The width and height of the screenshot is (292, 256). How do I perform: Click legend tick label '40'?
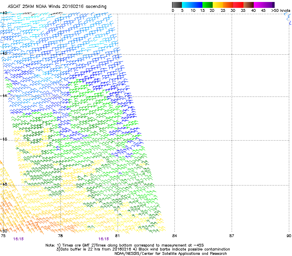253,11
